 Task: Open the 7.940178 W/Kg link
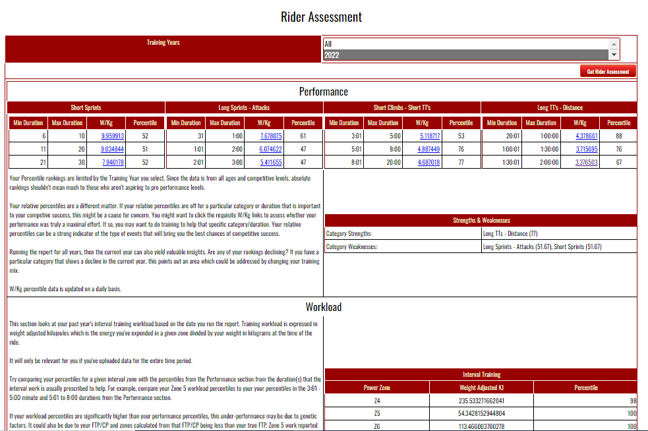tap(112, 162)
